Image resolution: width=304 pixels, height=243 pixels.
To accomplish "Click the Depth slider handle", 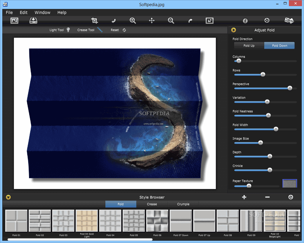I will coord(270,156).
